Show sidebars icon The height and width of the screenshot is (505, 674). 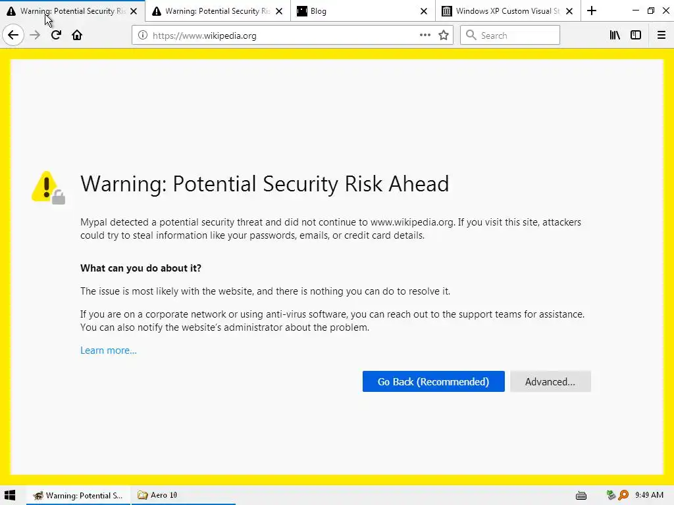tap(636, 36)
